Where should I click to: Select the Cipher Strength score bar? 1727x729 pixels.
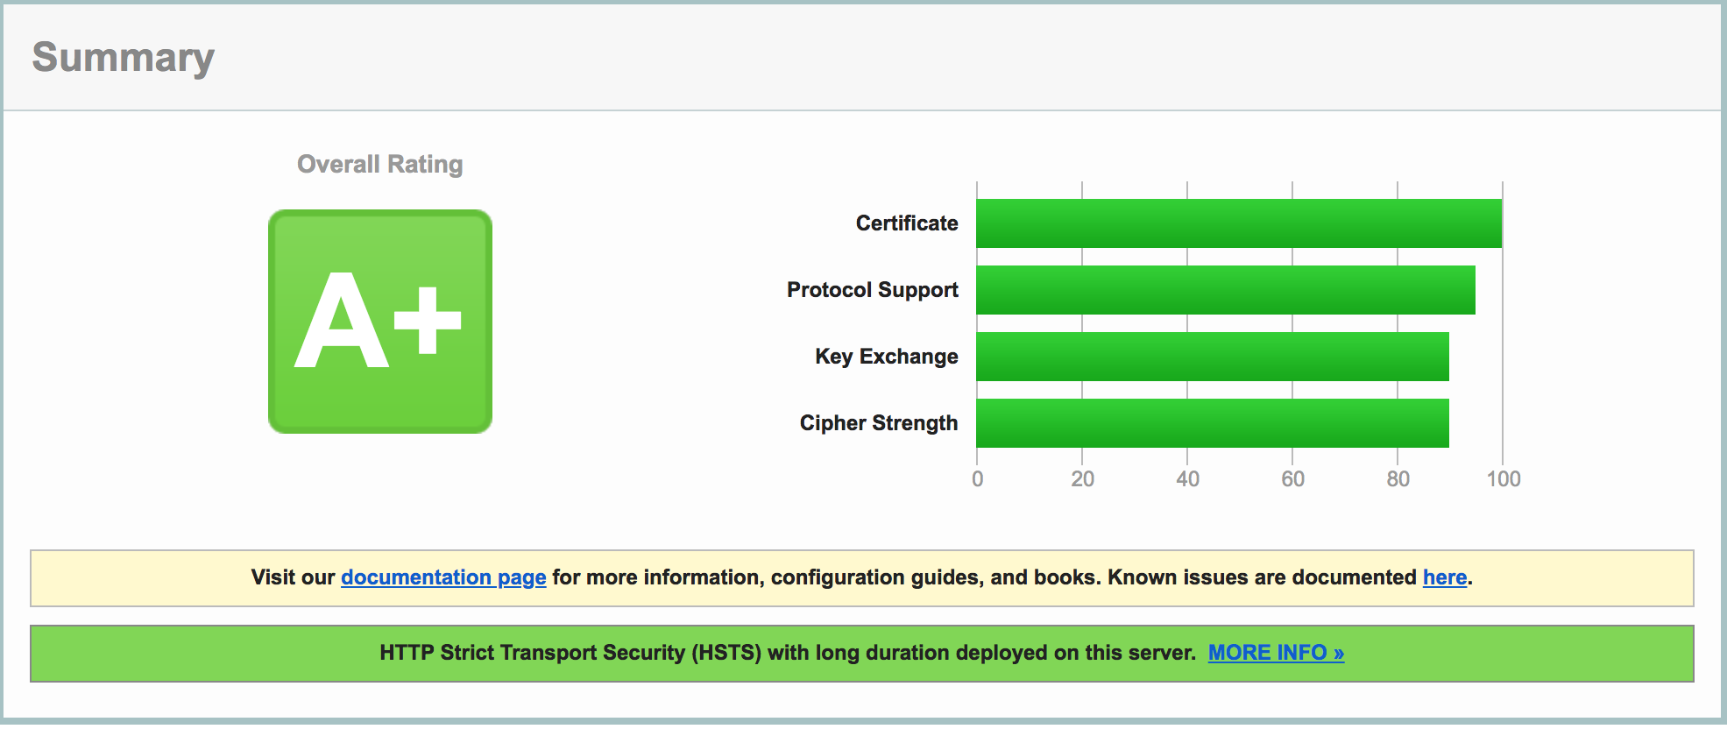click(x=1212, y=423)
